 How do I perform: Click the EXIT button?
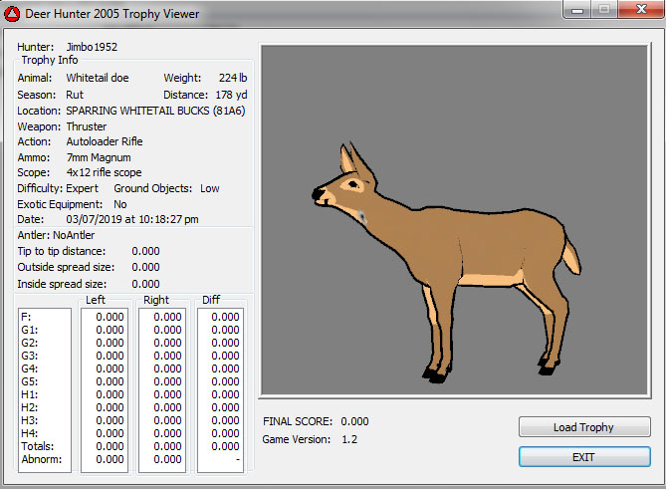point(583,457)
